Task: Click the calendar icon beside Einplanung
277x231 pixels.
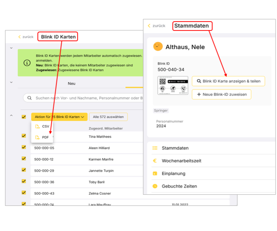Action: (x=155, y=174)
